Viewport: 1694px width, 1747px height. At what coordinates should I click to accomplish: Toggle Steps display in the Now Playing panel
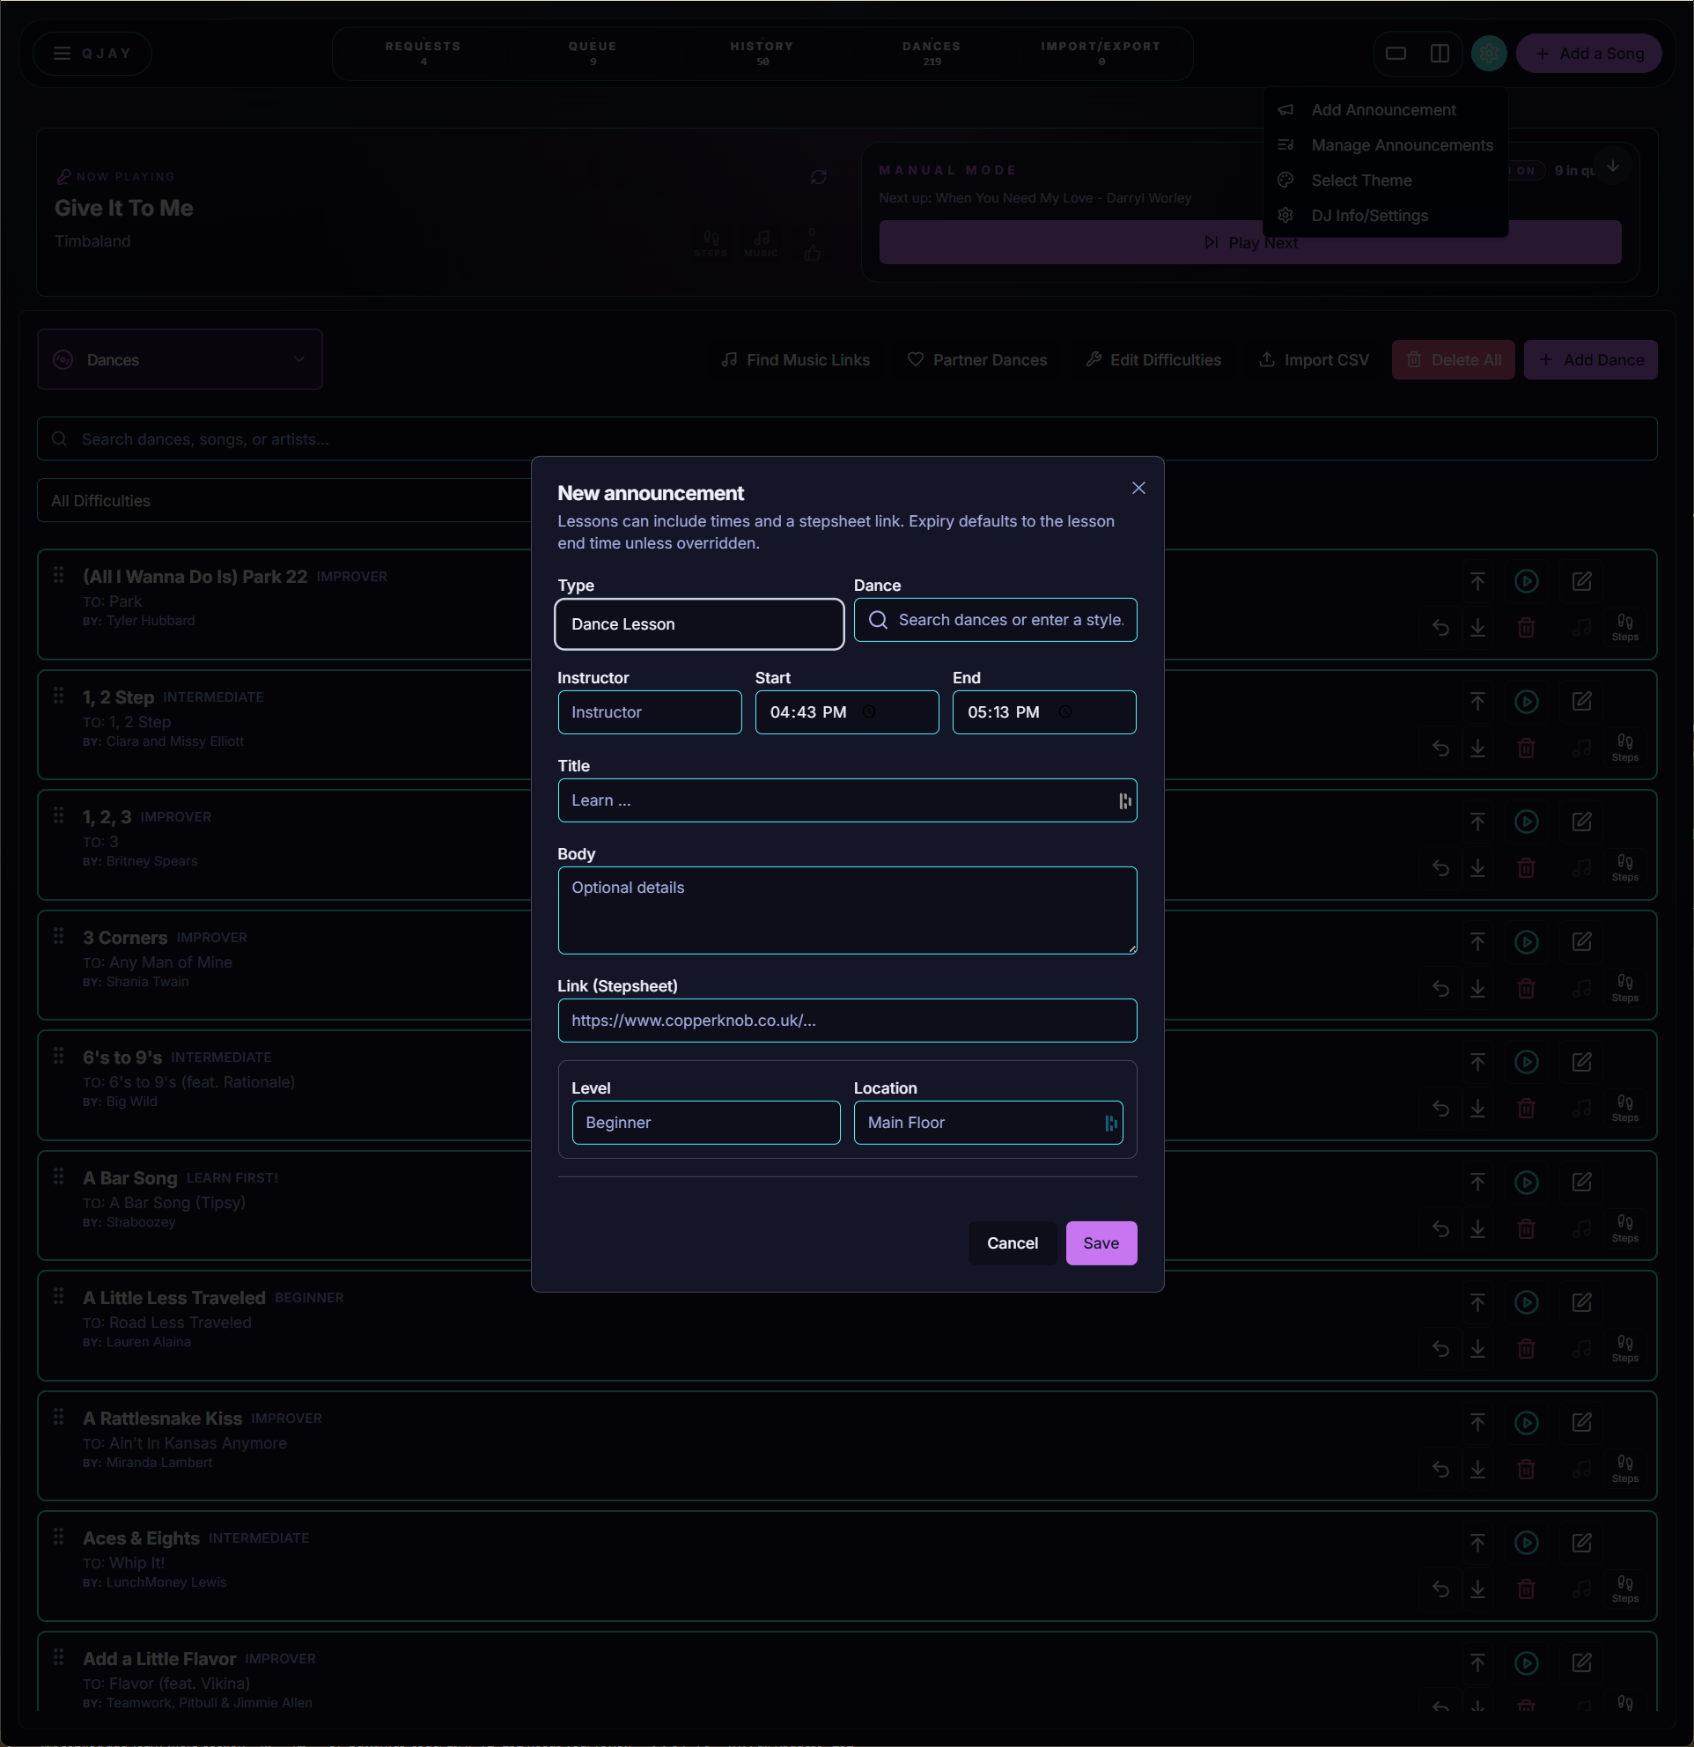tap(711, 243)
